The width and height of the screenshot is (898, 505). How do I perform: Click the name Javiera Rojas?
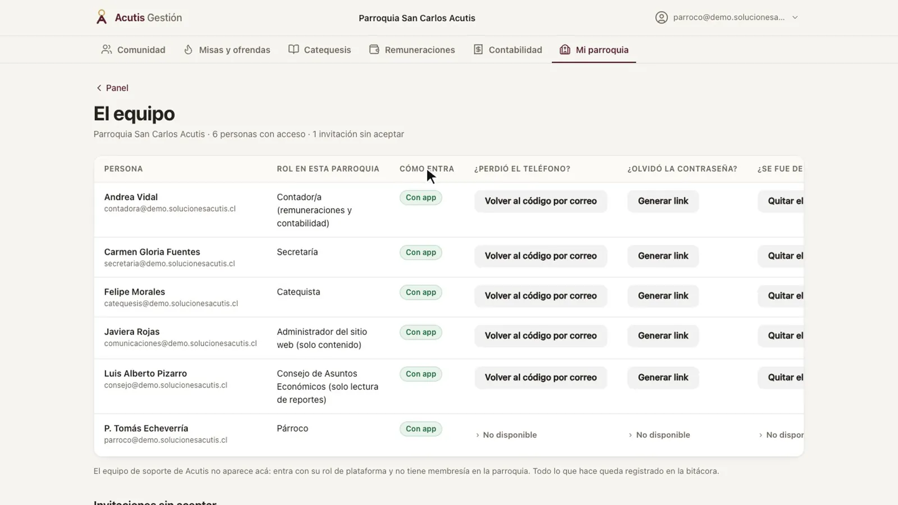[x=132, y=332]
